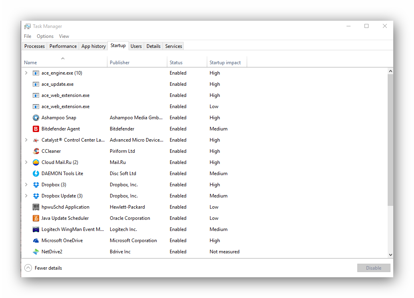Click the scrollbar up arrow

coord(390,71)
